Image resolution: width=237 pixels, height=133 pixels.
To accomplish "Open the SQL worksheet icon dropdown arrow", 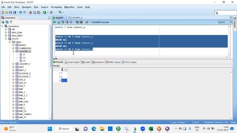I will point(63,12).
